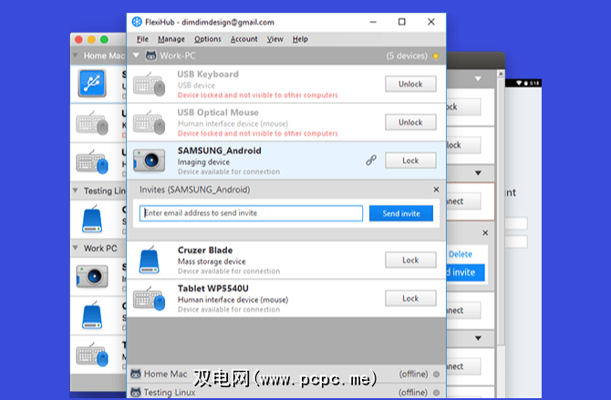Open the File menu
This screenshot has width=611, height=400.
[142, 39]
